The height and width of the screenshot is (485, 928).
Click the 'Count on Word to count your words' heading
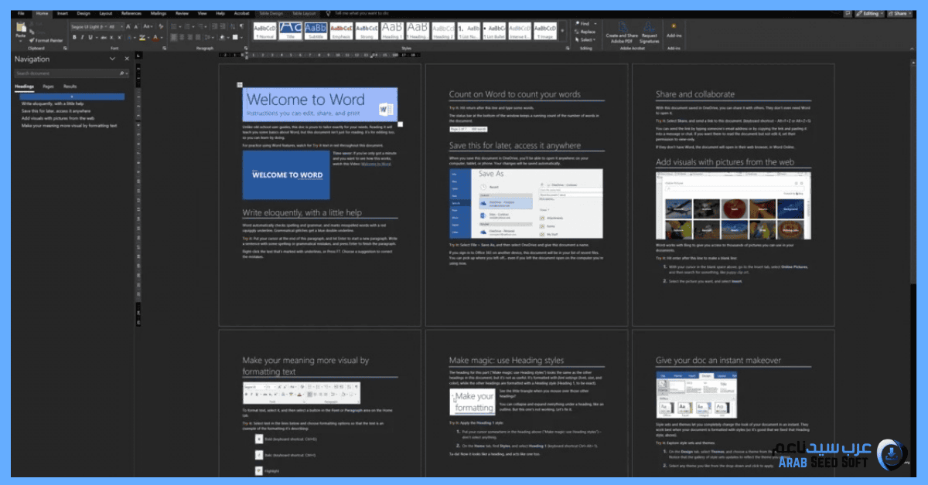514,94
